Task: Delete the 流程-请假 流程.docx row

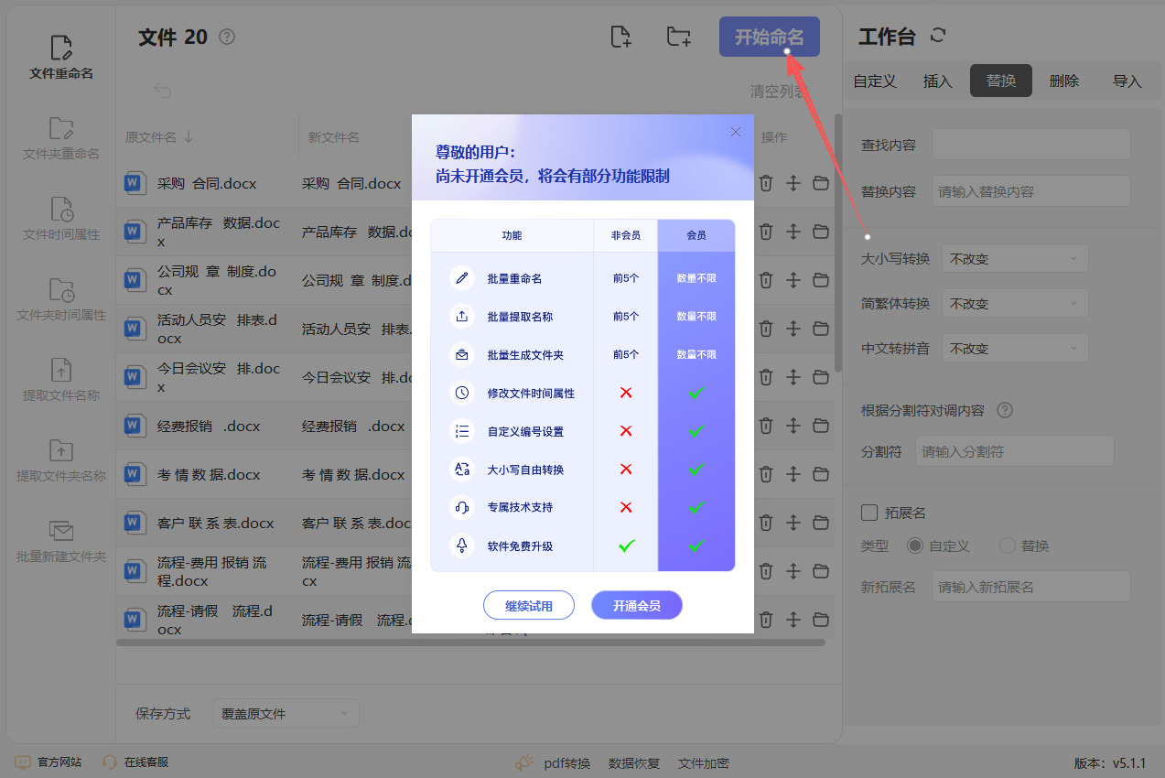Action: [x=766, y=620]
